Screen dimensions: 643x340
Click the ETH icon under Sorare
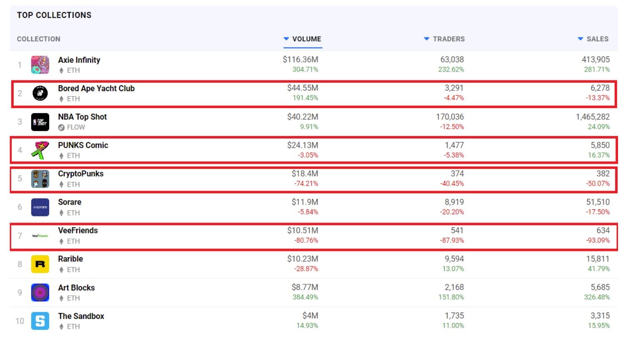point(61,213)
